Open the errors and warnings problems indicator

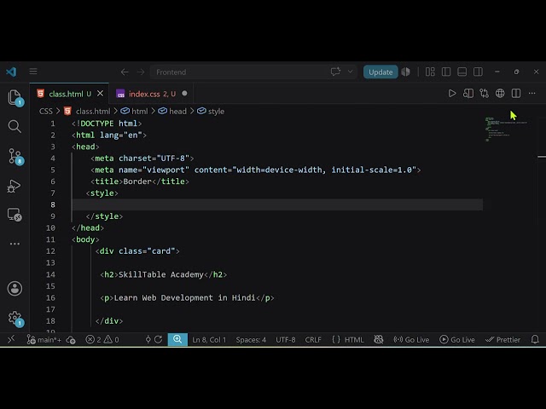click(102, 339)
